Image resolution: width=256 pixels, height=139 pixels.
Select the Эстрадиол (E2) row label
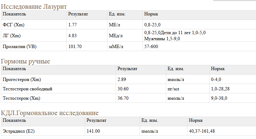[18, 131]
